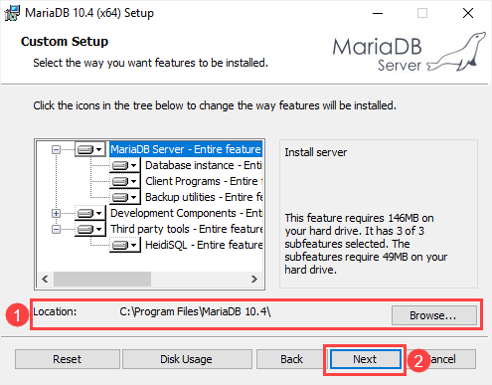Proceed with the Next button
The width and height of the screenshot is (492, 385).
[365, 359]
